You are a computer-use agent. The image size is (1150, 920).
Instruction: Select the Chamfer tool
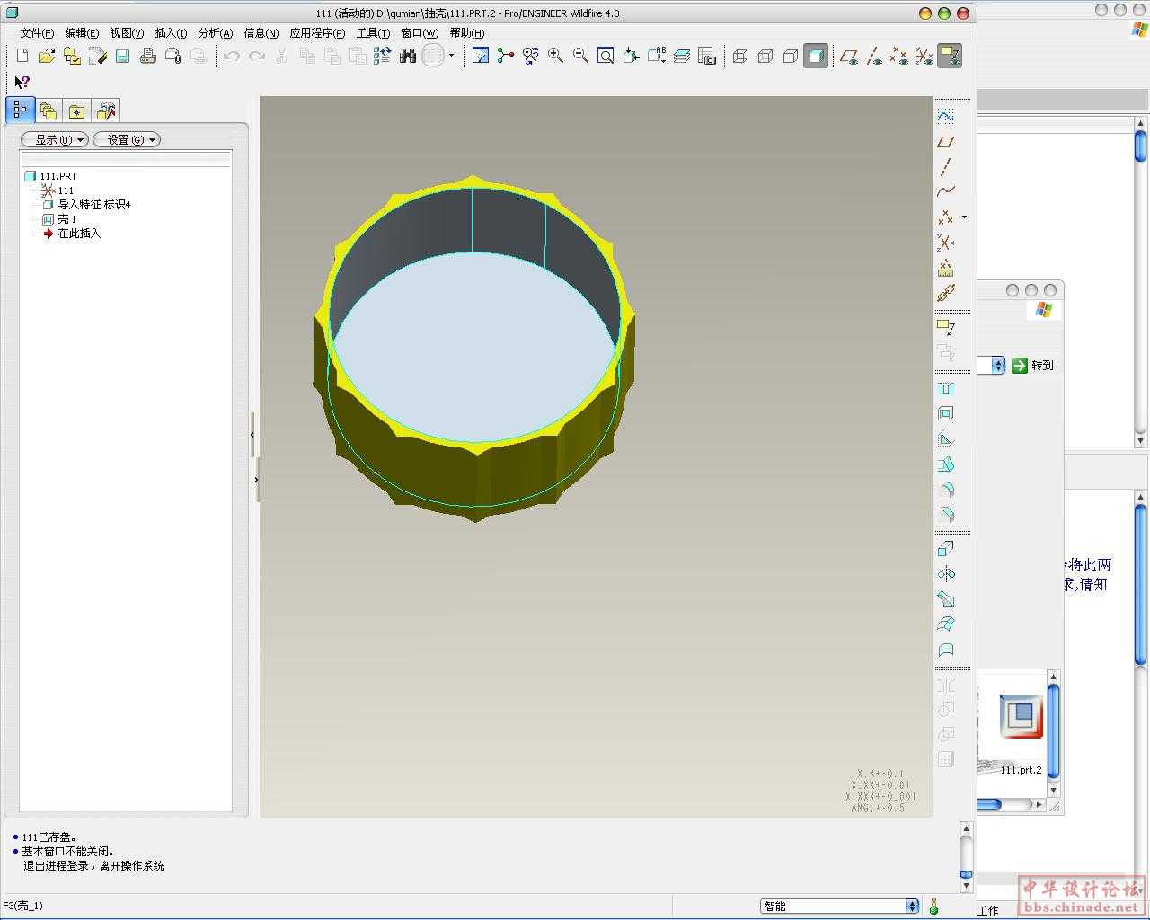pos(945,515)
